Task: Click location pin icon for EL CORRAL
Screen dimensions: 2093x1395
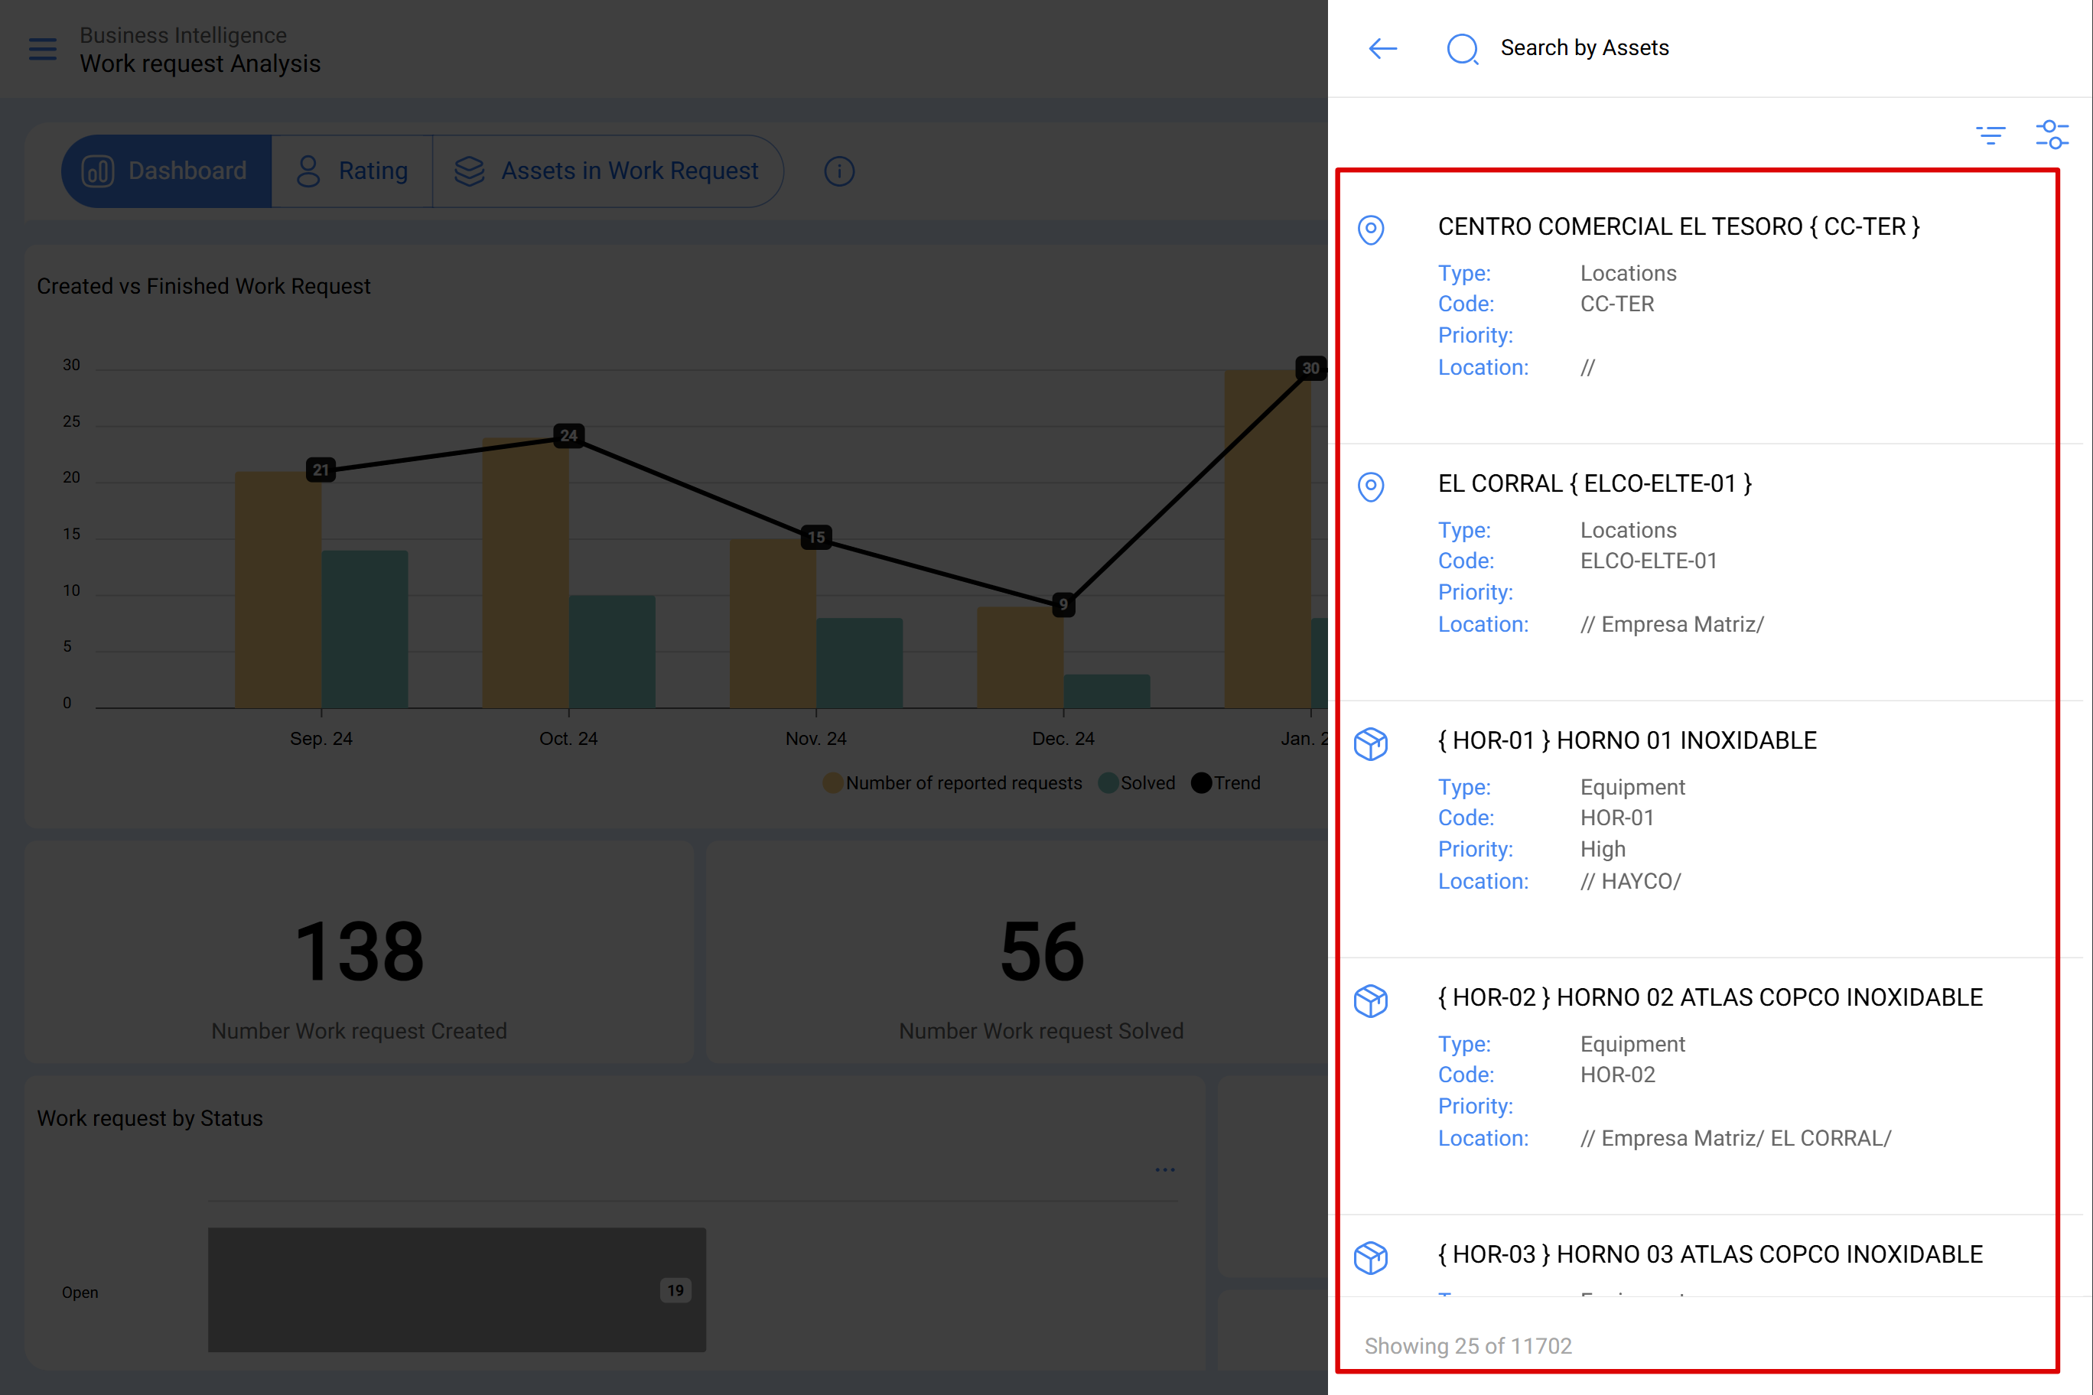Action: coord(1370,486)
